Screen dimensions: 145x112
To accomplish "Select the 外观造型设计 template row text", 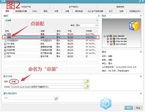I will click(13, 41).
